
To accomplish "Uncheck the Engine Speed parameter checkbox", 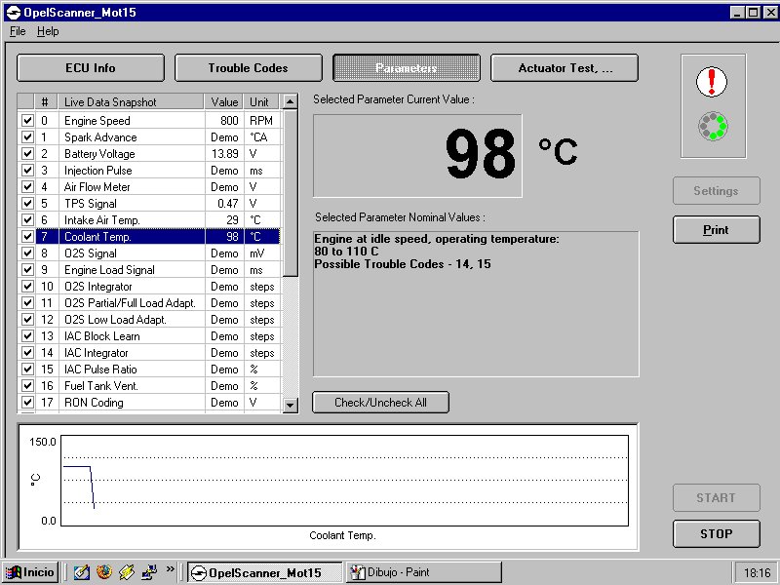I will pos(27,120).
